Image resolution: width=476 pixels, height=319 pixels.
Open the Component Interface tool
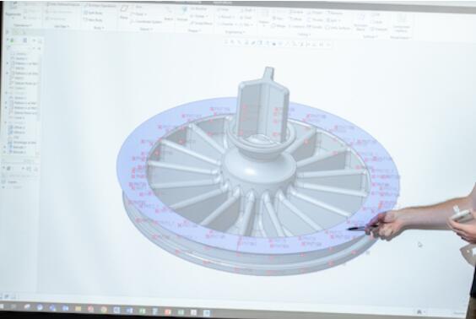pyautogui.click(x=402, y=23)
